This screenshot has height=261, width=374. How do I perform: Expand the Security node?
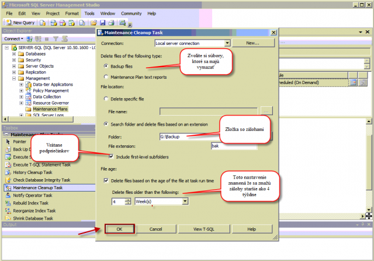pos(14,60)
